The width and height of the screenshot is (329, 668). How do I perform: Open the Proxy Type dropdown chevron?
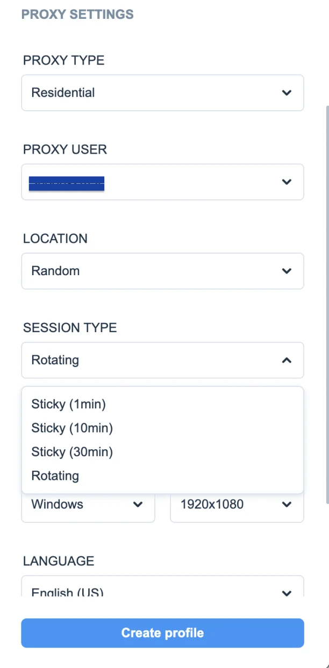click(287, 92)
